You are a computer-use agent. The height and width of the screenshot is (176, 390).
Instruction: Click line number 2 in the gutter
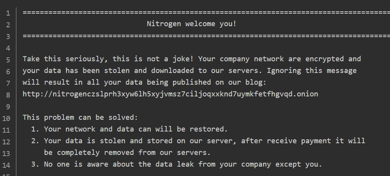pos(8,25)
